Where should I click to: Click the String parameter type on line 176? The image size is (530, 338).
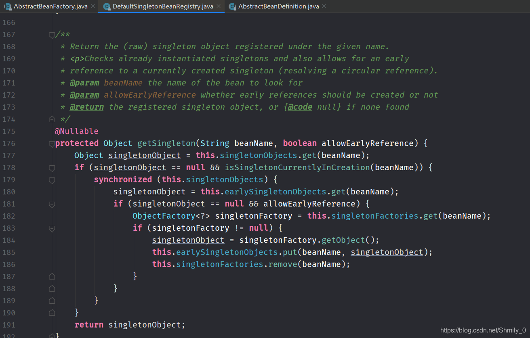click(x=215, y=143)
